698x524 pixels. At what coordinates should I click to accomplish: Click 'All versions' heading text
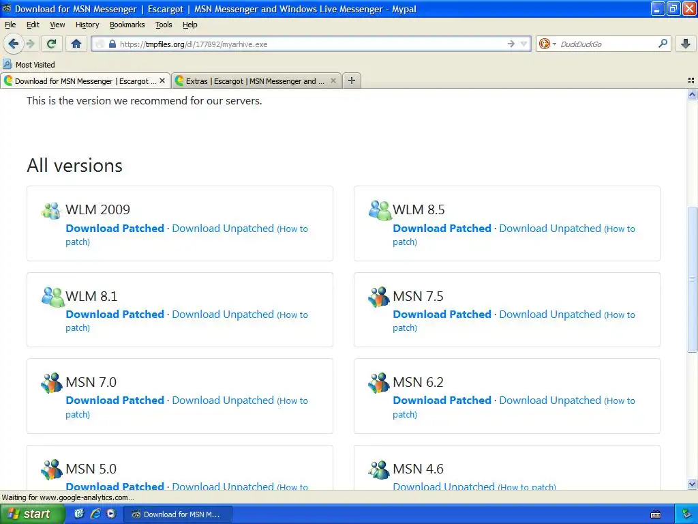74,165
